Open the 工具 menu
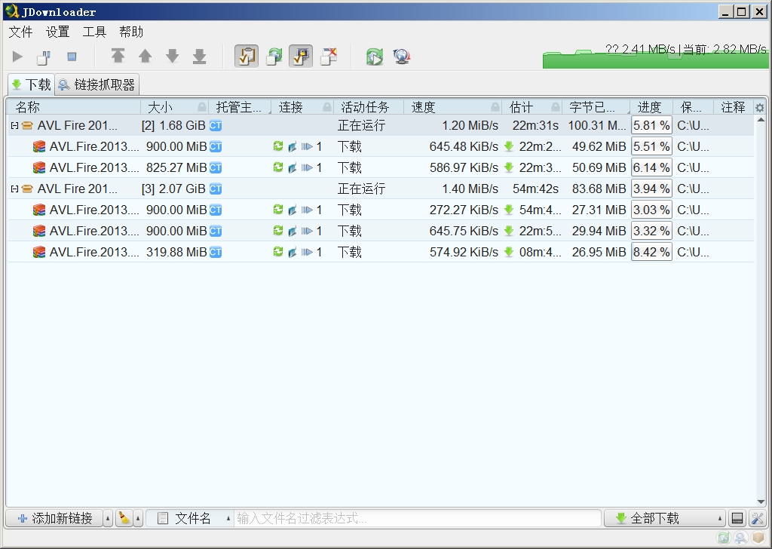The width and height of the screenshot is (772, 549). [x=94, y=32]
